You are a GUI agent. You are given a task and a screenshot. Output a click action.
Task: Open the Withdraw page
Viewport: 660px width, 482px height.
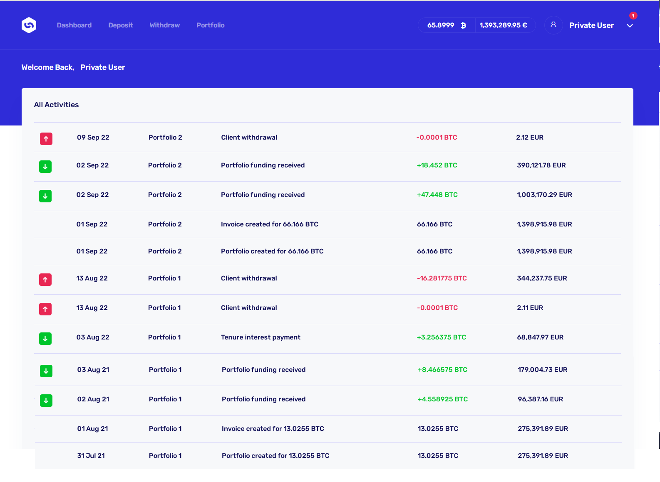[x=165, y=25]
